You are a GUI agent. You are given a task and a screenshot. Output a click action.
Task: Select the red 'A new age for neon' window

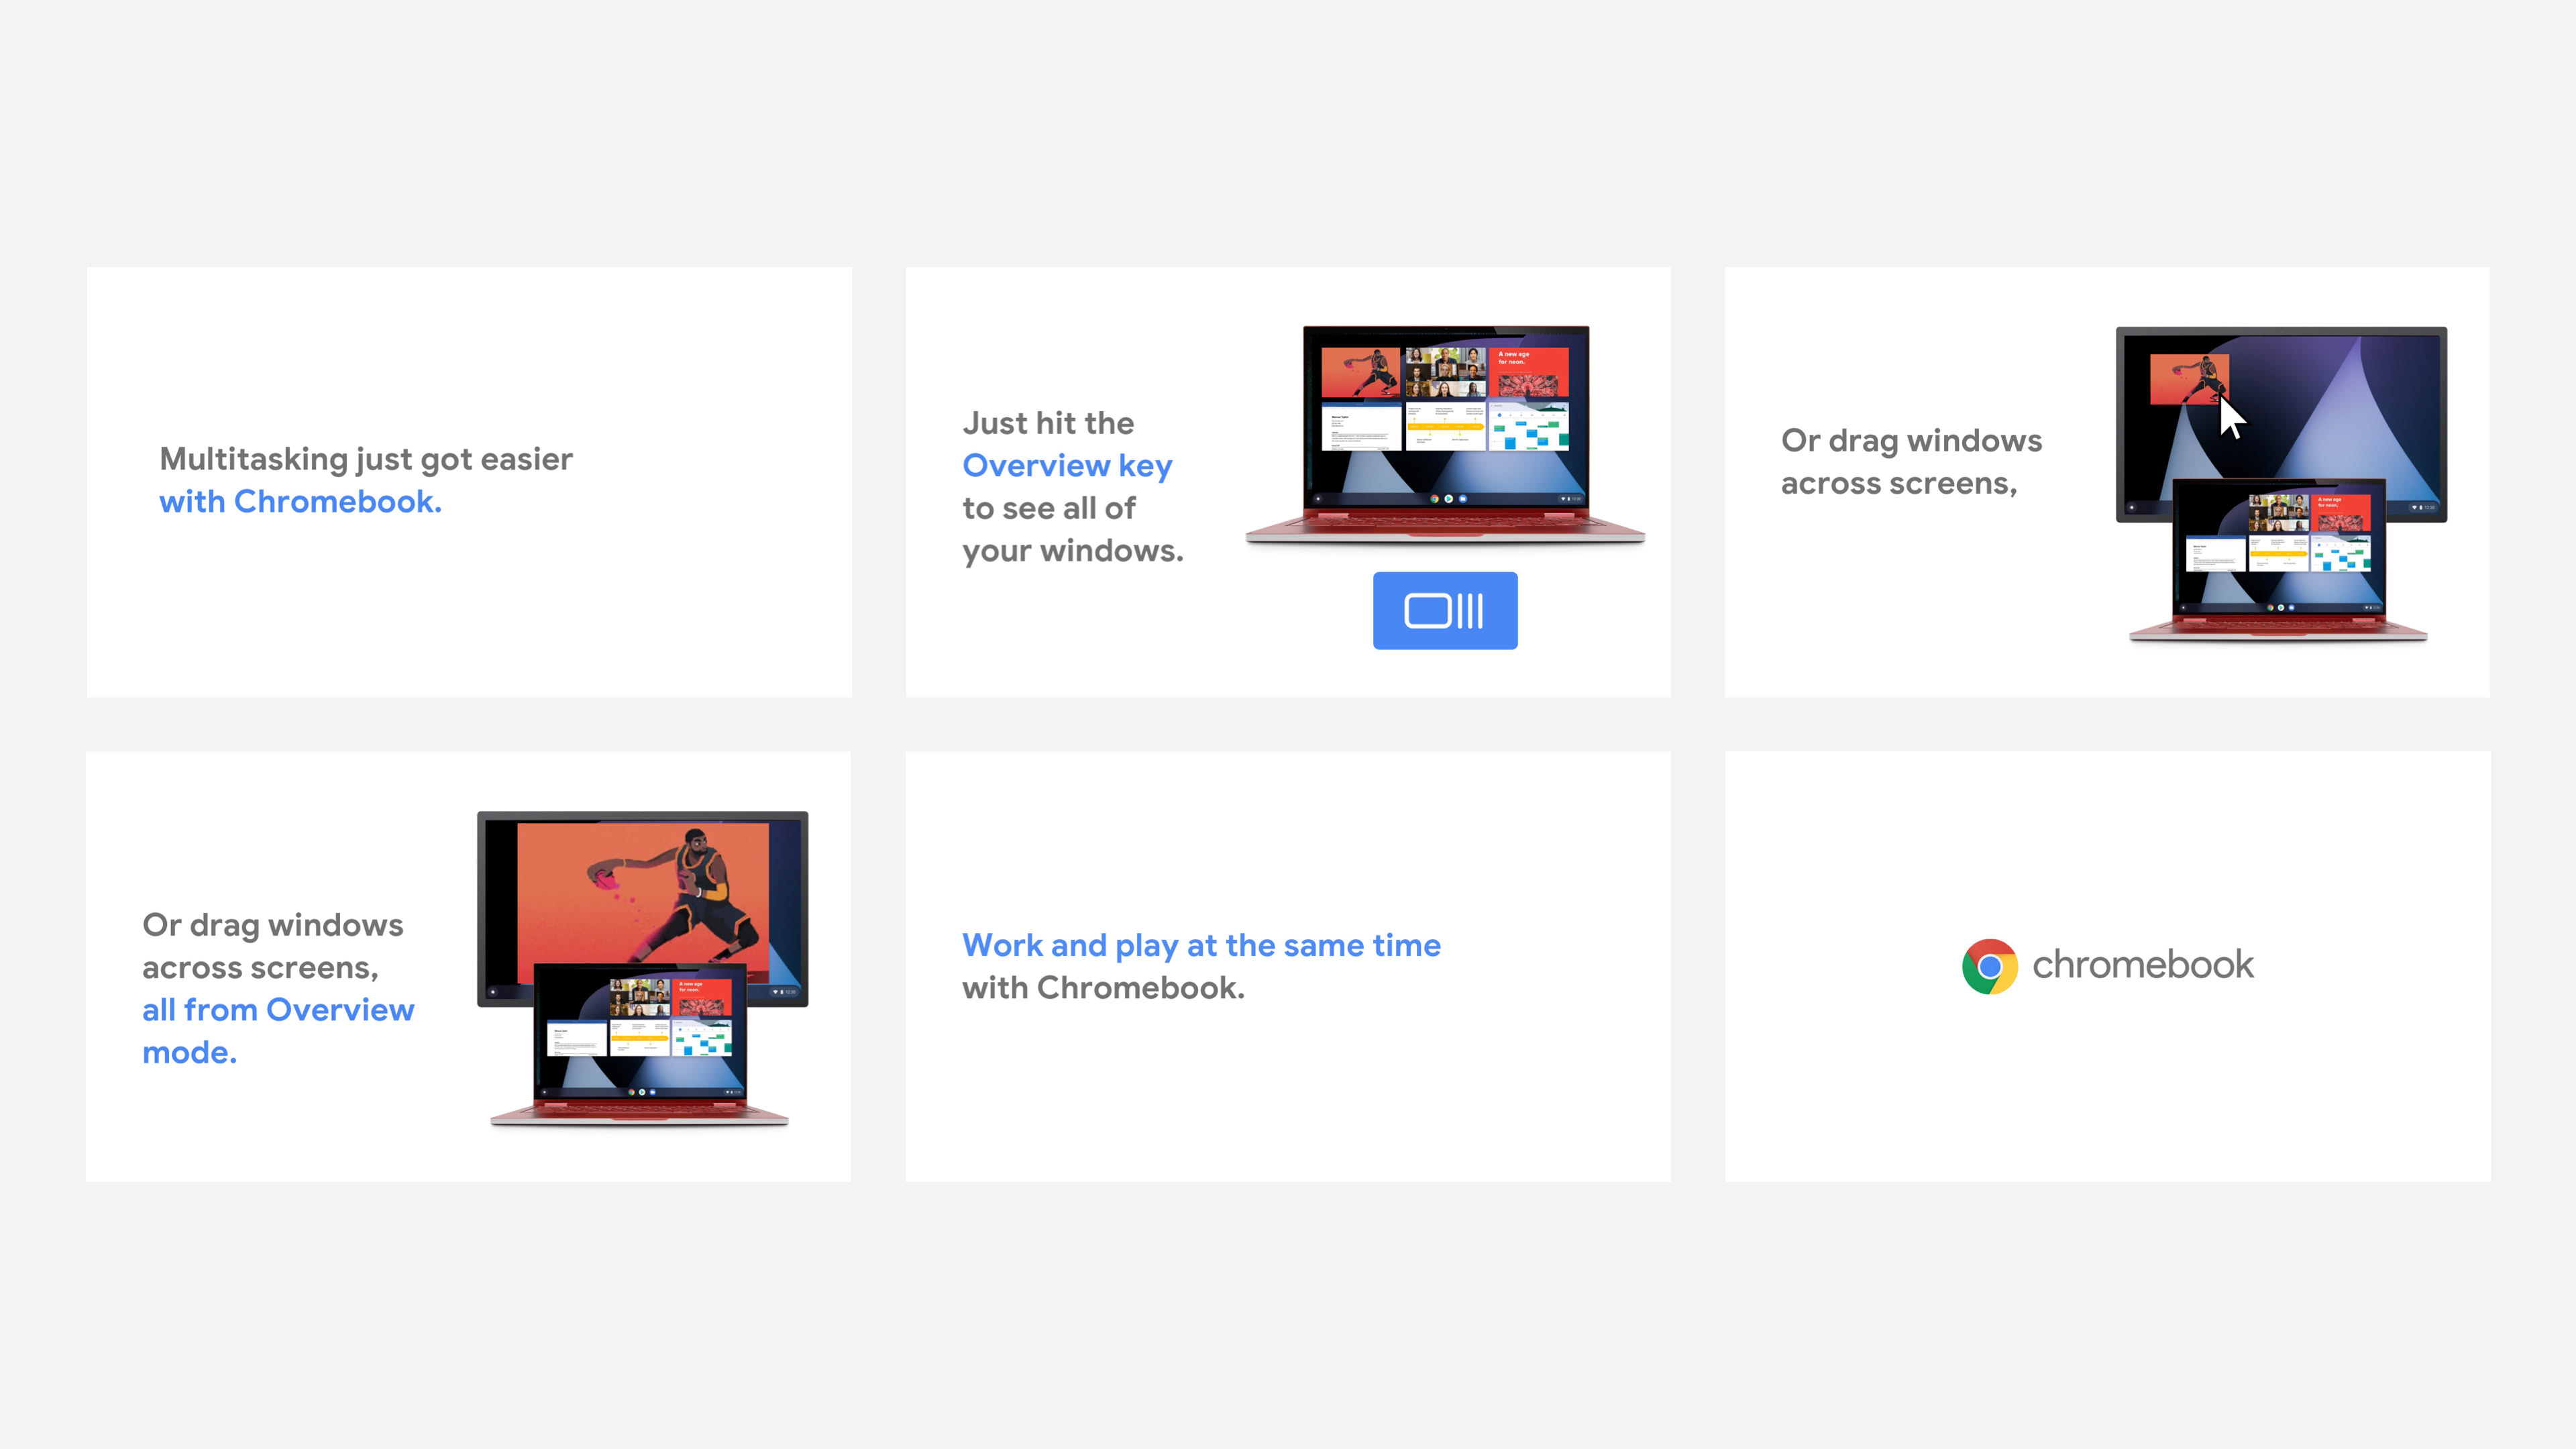click(1528, 372)
